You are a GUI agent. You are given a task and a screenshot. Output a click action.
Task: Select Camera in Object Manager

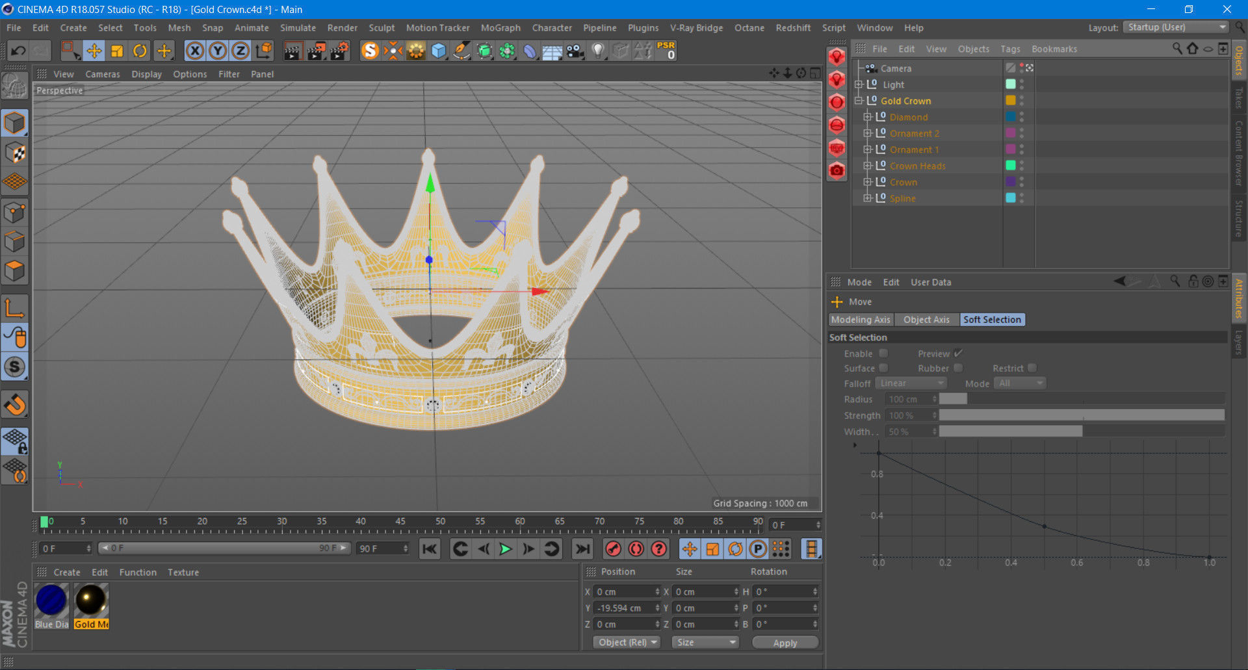point(896,68)
